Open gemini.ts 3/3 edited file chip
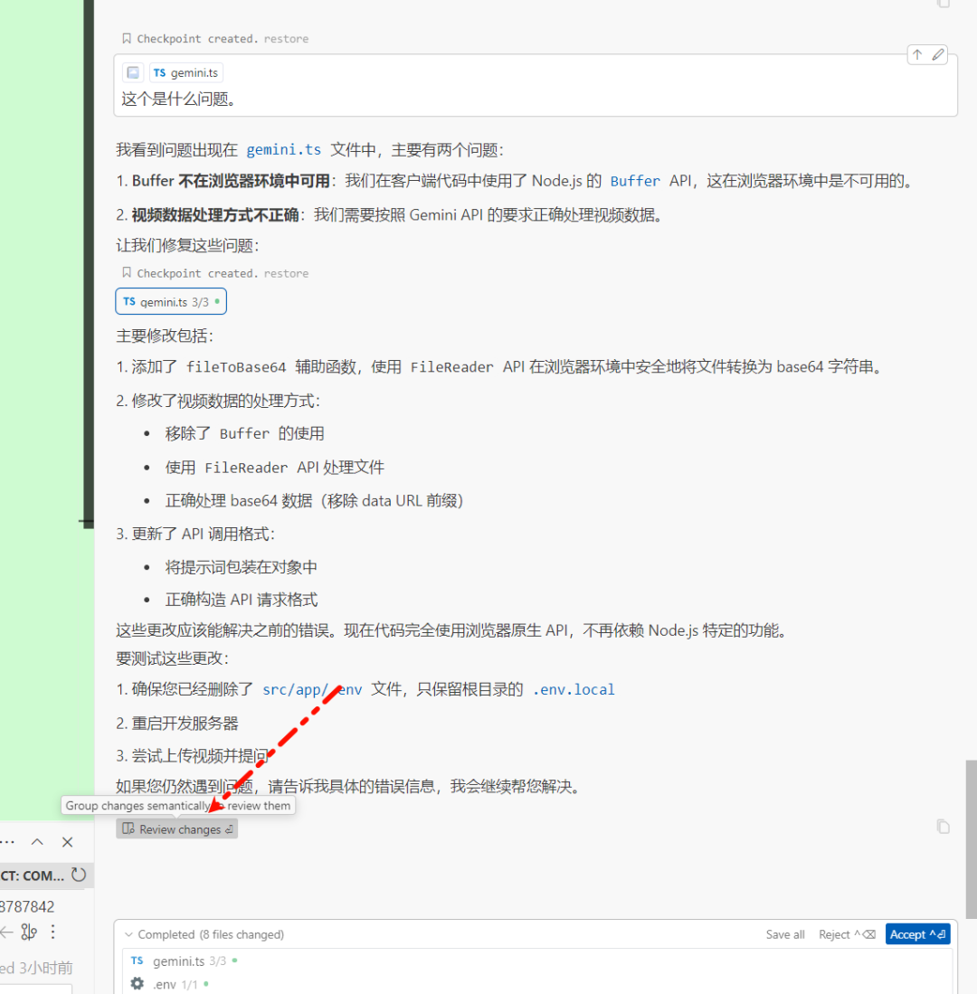This screenshot has width=977, height=994. pyautogui.click(x=171, y=302)
